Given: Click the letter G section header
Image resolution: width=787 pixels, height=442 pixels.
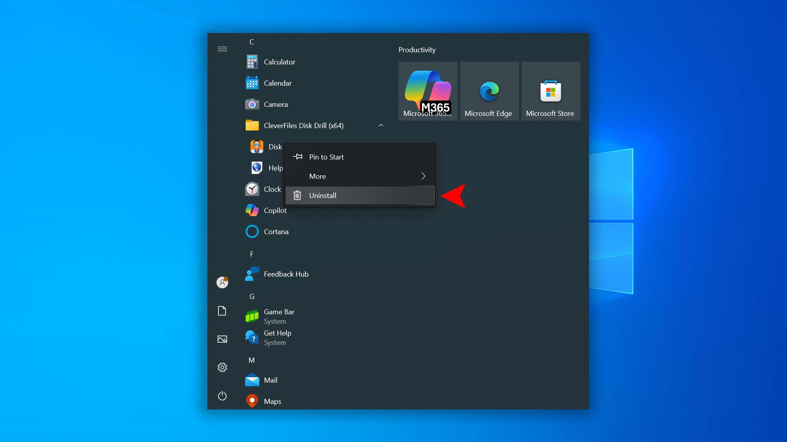Looking at the screenshot, I should tap(252, 296).
